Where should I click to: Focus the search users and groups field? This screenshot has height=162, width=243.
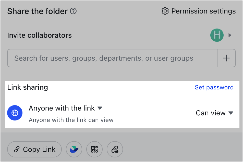click(112, 58)
